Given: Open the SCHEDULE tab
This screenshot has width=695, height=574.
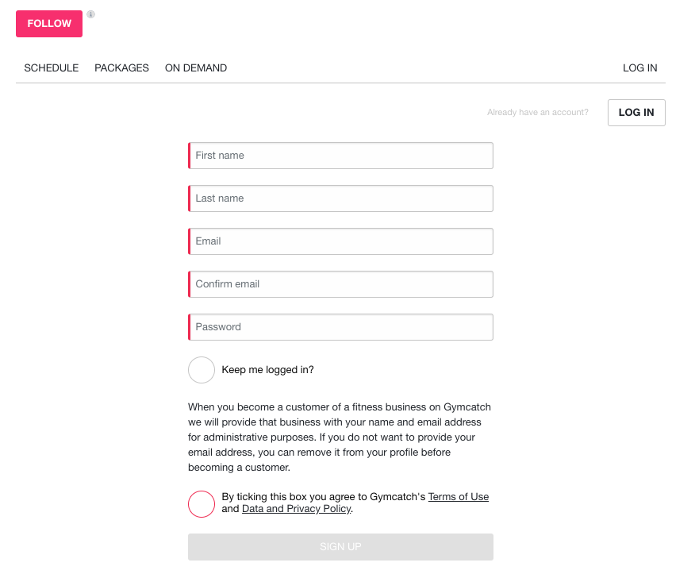Looking at the screenshot, I should (x=52, y=67).
